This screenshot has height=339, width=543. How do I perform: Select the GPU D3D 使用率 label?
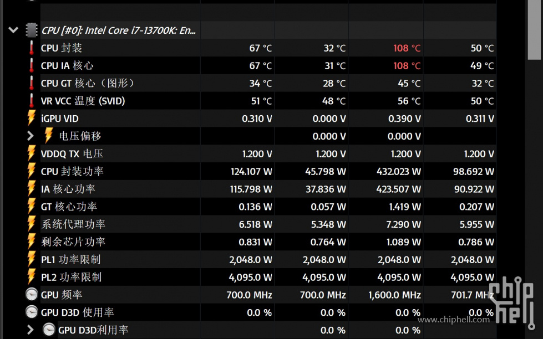pos(77,312)
